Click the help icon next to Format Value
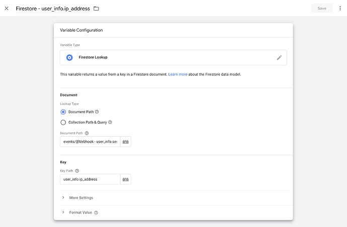This screenshot has height=227, width=347. pos(96,212)
